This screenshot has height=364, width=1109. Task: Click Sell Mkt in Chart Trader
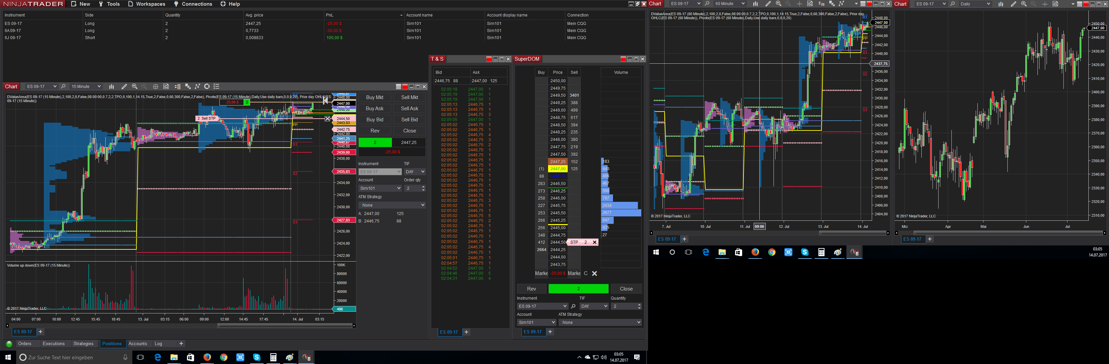409,97
